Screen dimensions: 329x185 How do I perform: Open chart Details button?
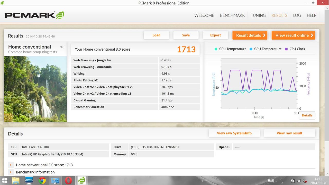[307, 115]
